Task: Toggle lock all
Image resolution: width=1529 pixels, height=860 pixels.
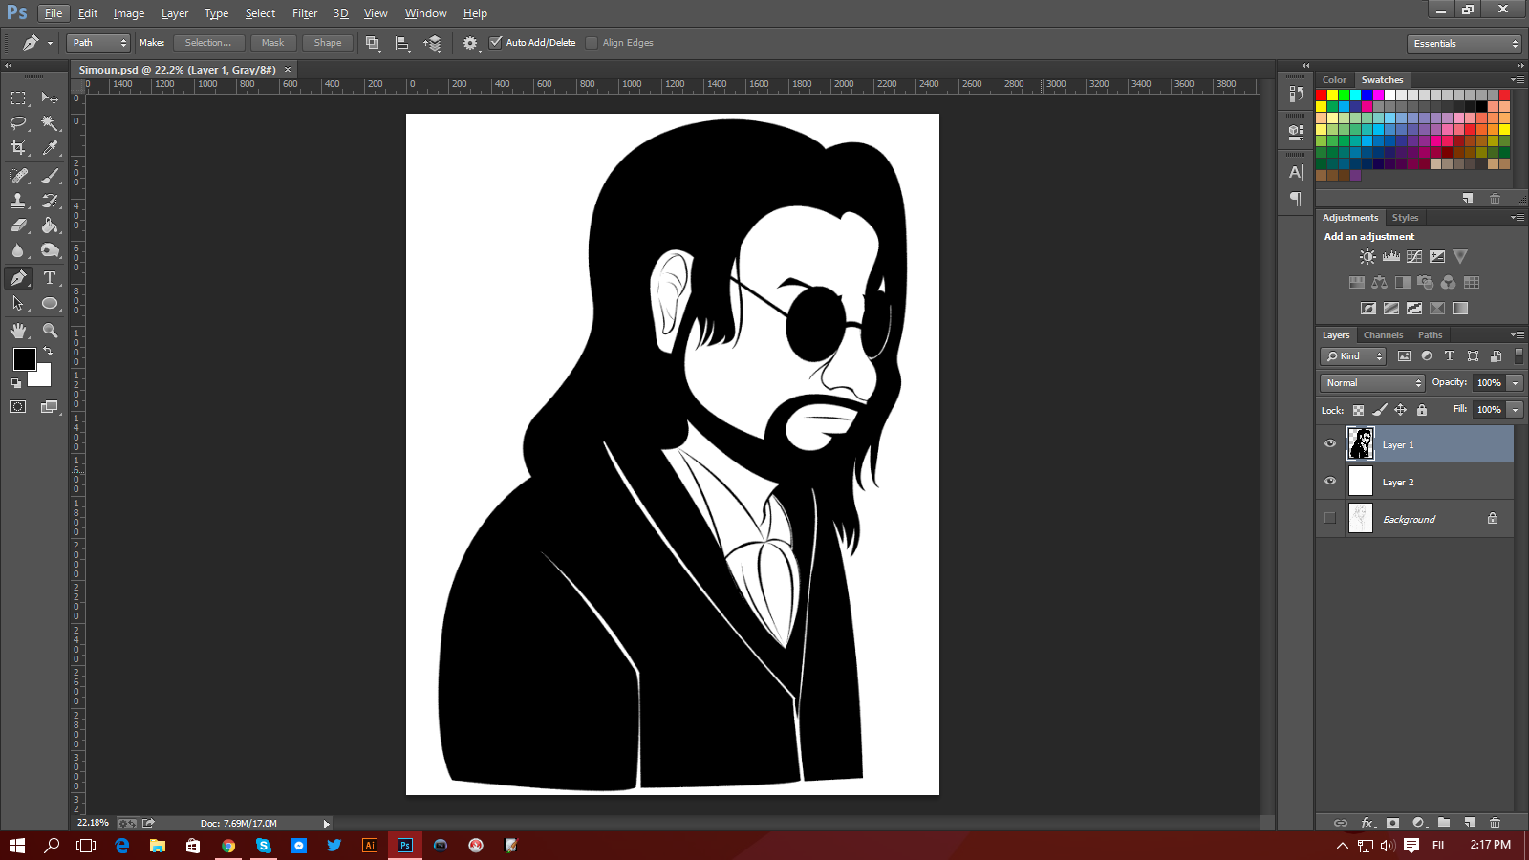Action: (1422, 410)
